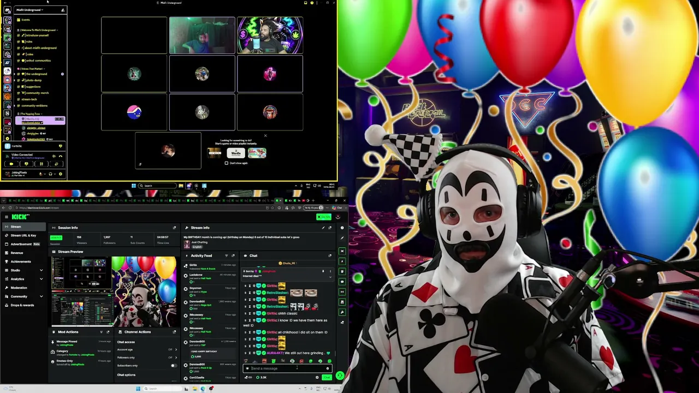Open Discord home via the logo icon
Screen dimensions: 699x393
7,10
